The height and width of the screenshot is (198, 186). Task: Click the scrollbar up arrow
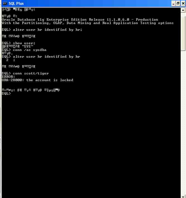click(183, 10)
